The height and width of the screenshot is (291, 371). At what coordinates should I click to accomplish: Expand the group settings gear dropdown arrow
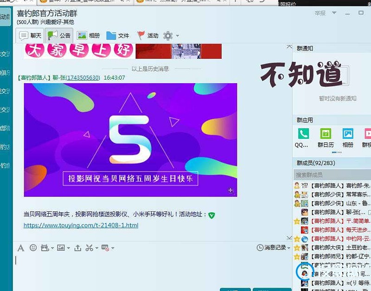pyautogui.click(x=178, y=36)
